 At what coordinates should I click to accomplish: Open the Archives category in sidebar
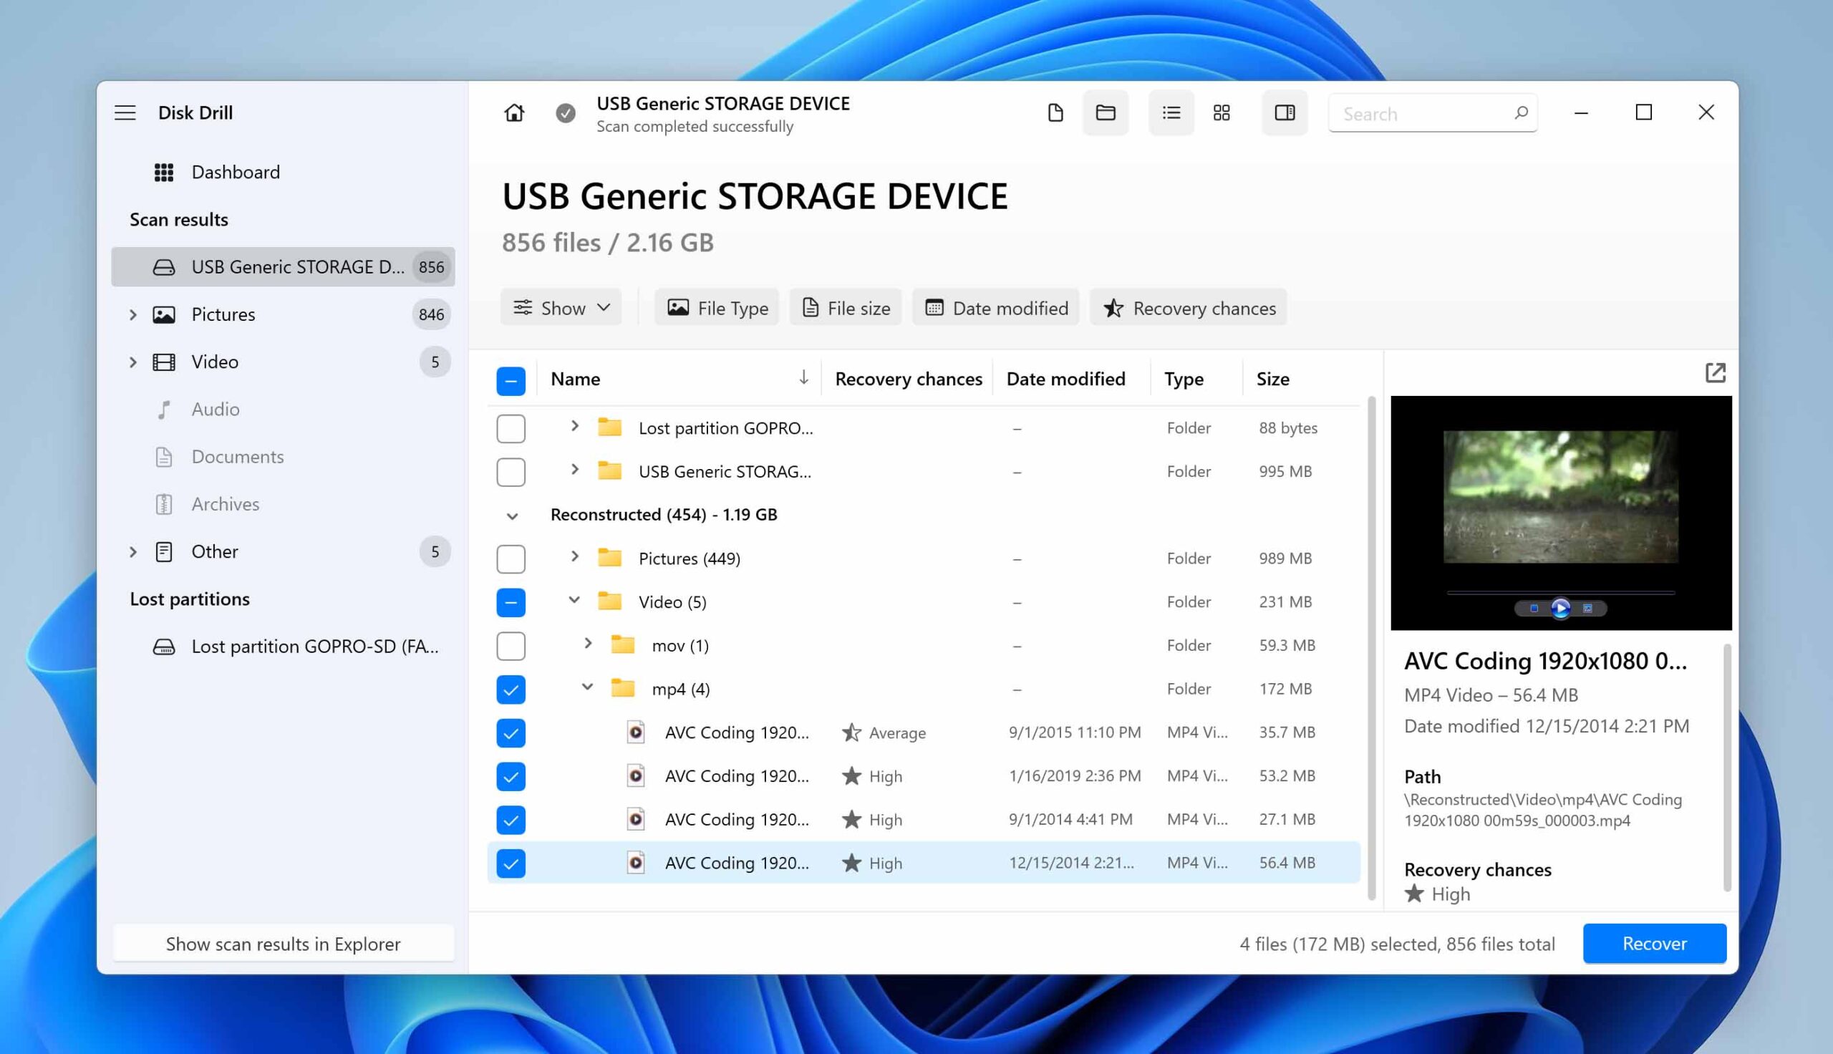coord(283,505)
